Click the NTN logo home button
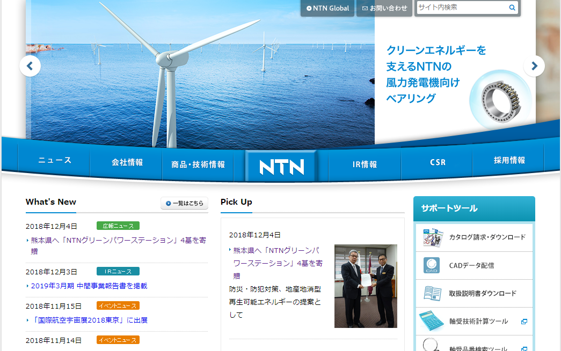The height and width of the screenshot is (351, 561). 281,167
